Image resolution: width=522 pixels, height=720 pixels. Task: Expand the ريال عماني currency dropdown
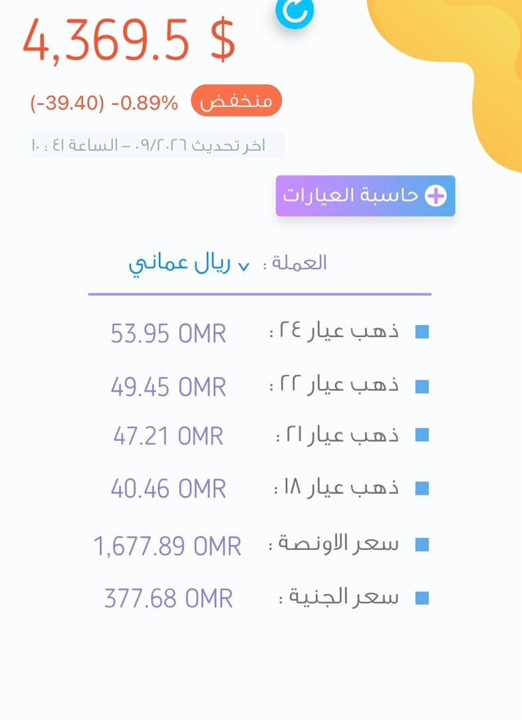point(189,264)
